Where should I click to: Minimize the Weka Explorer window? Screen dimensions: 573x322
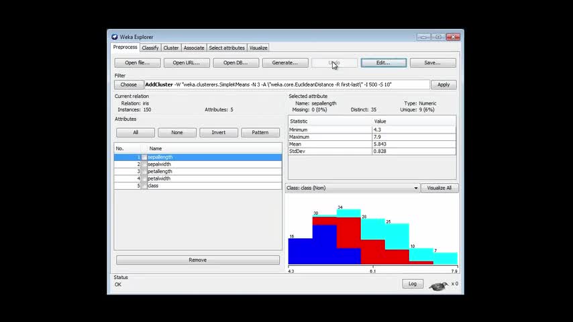click(x=423, y=37)
